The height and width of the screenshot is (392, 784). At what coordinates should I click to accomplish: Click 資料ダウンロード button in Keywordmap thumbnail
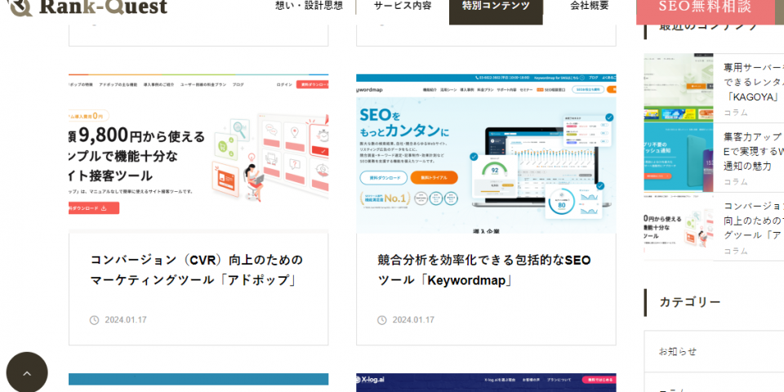[x=384, y=177]
